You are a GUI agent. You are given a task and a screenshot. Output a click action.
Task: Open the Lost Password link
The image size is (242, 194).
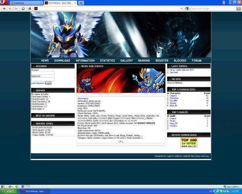[38, 83]
